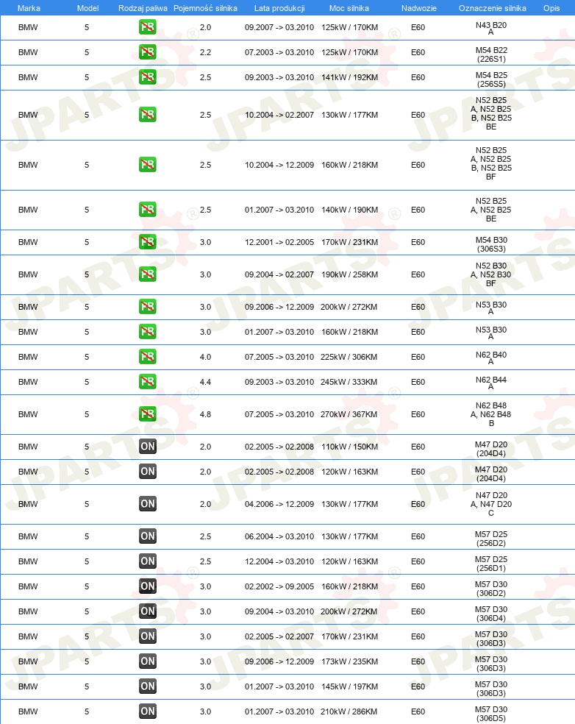Click the petrol icon in the 2.2 engine row
Image resolution: width=575 pixels, height=724 pixels.
[148, 52]
